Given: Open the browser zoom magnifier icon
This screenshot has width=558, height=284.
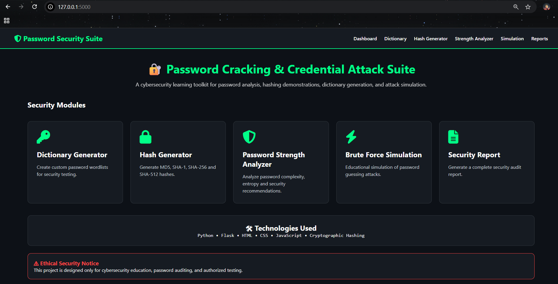Looking at the screenshot, I should [x=516, y=7].
